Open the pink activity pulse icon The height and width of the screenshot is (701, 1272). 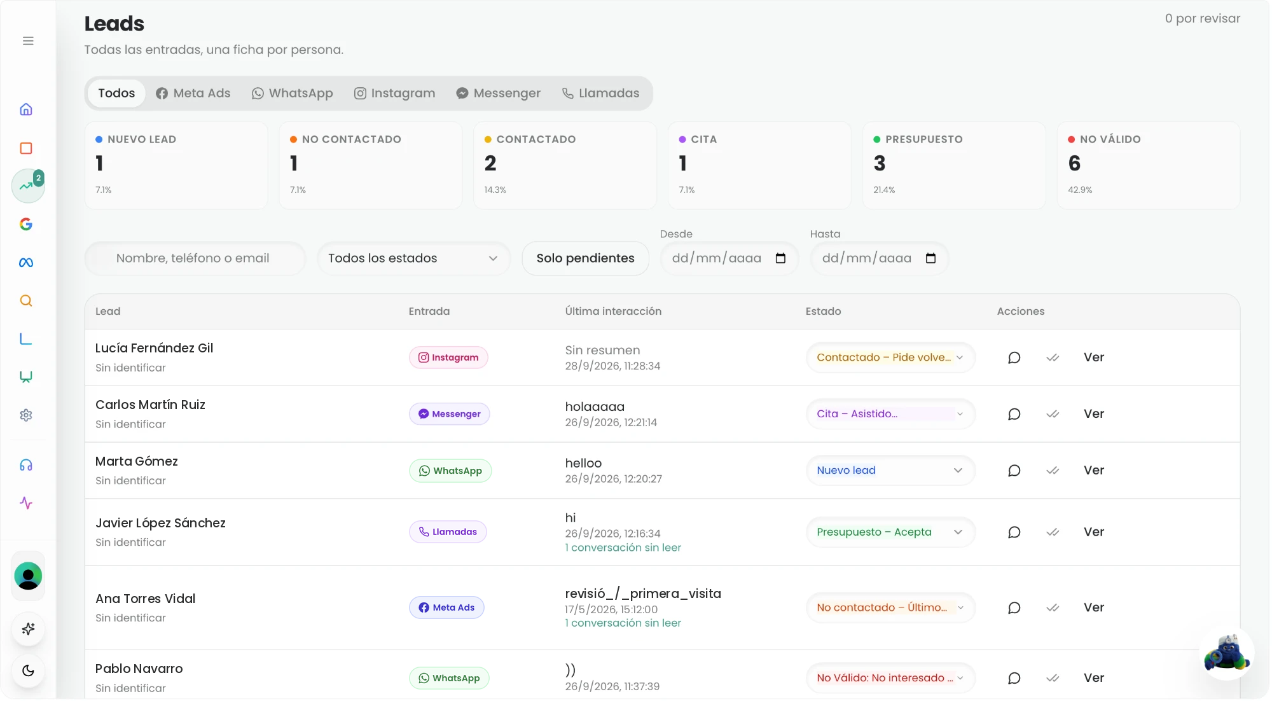pos(26,504)
